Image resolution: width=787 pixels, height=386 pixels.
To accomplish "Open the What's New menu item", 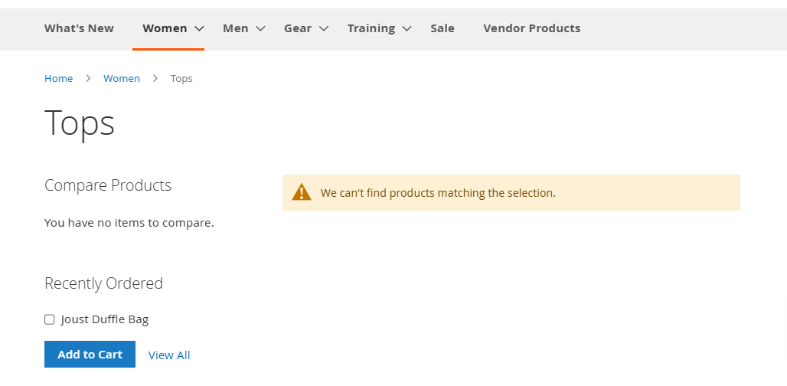I will click(x=79, y=28).
